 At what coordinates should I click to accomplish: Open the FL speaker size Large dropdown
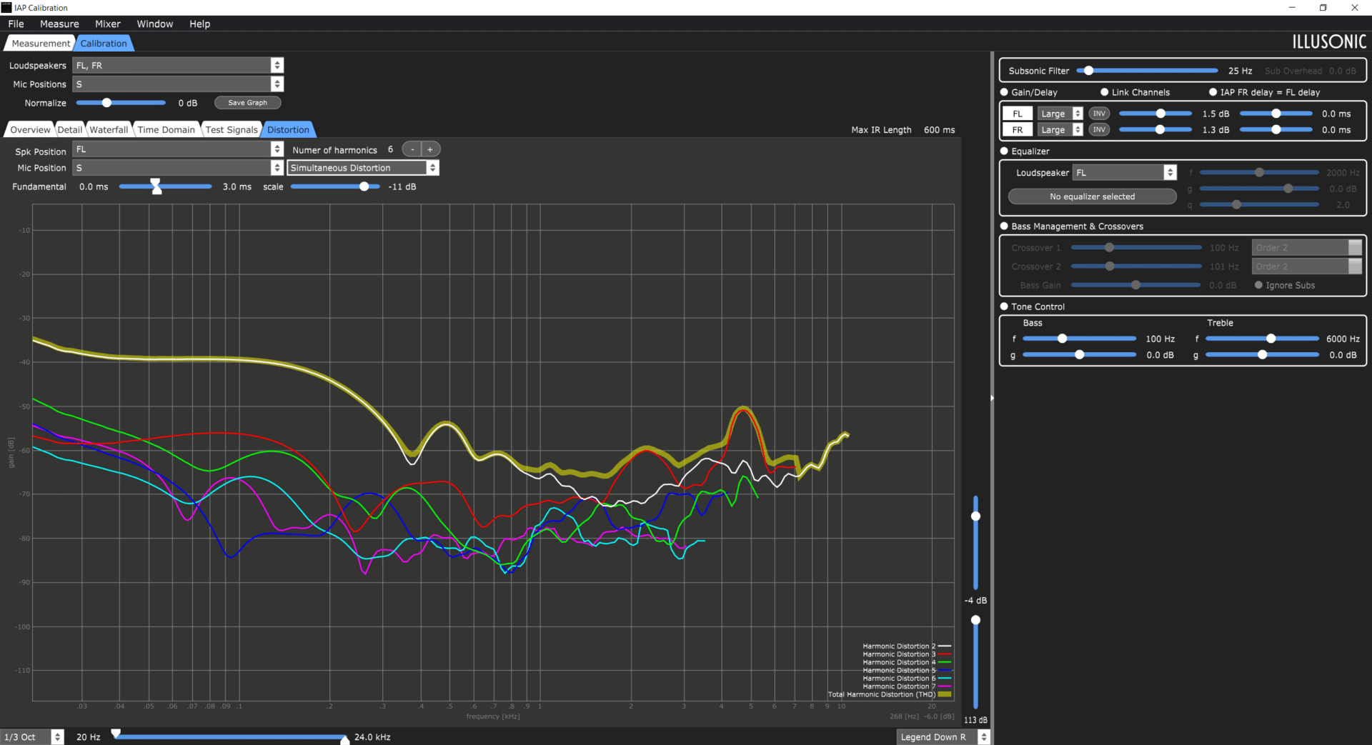point(1060,114)
